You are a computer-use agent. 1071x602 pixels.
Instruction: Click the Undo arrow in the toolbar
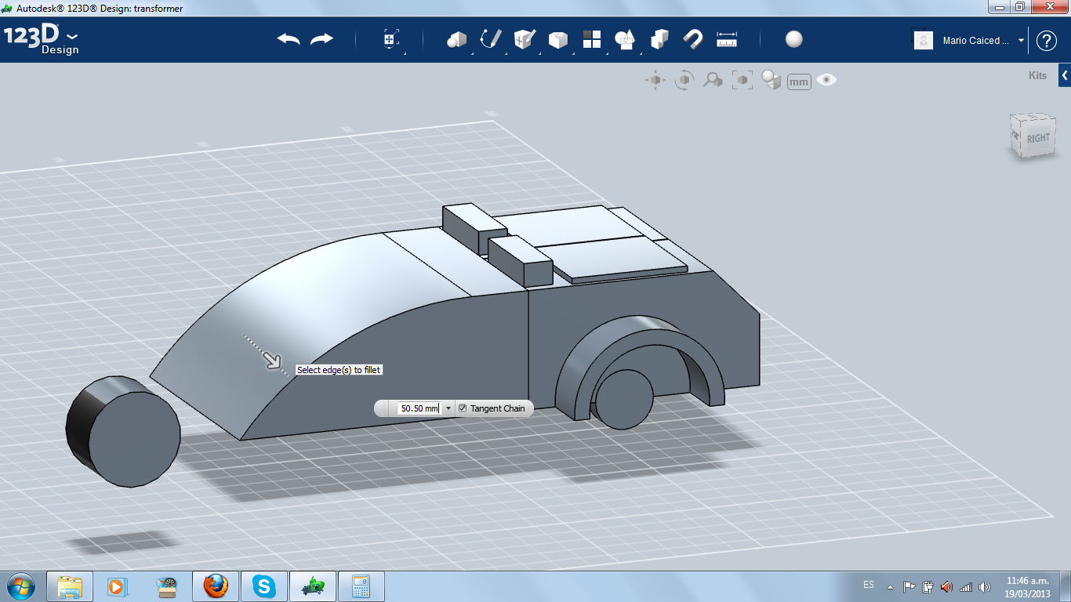(x=289, y=39)
